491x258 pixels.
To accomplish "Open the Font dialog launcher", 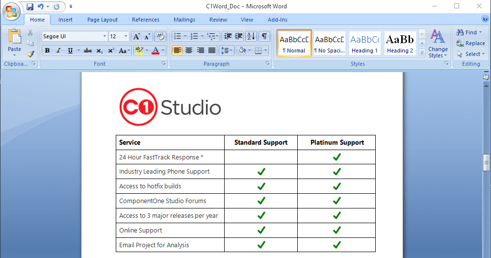I will (x=163, y=63).
